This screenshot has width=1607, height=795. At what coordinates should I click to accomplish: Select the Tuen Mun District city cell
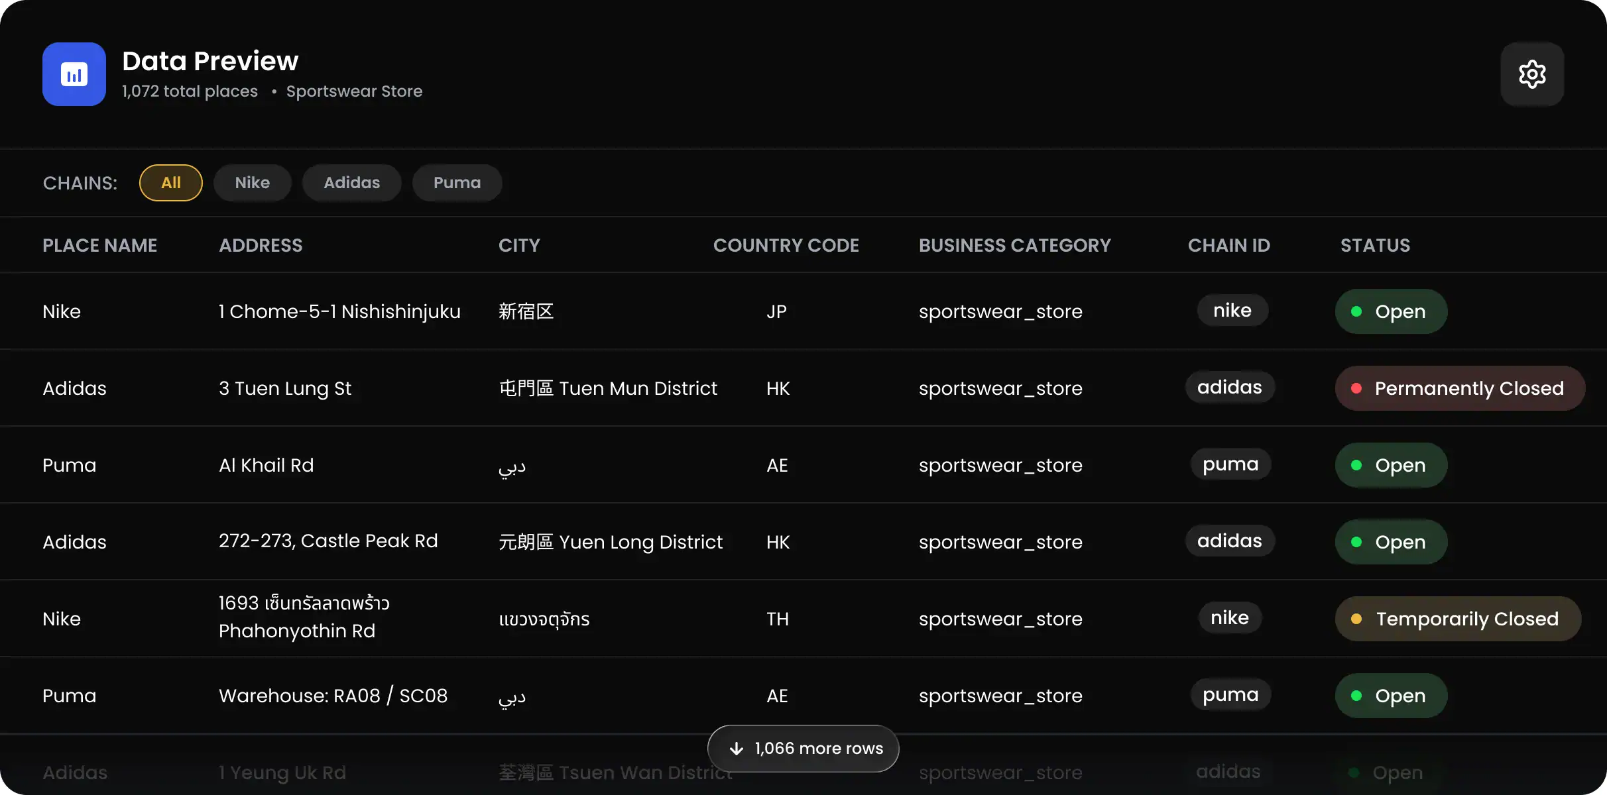[x=608, y=388]
